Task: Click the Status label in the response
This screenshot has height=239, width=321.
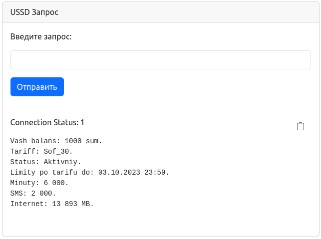Action: [x=22, y=162]
